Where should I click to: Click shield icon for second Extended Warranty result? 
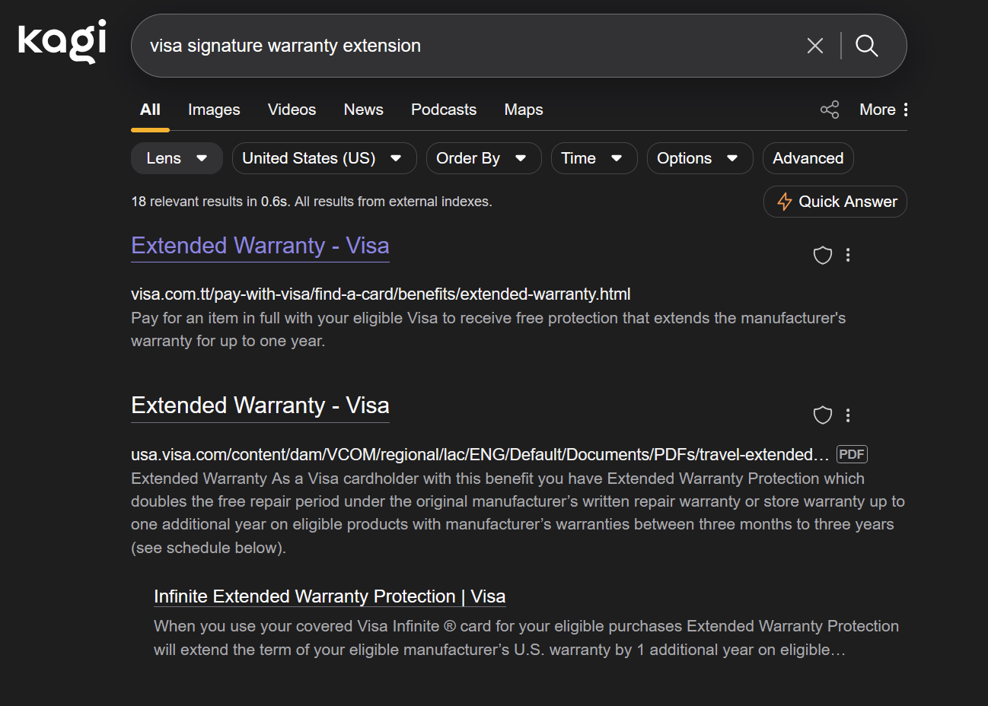[x=822, y=415]
